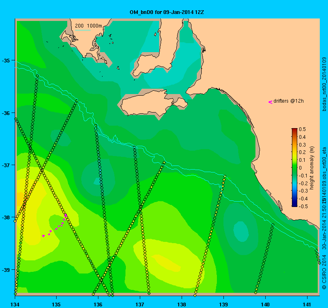The width and height of the screenshot is (328, 308).
Task: Click the magenta drifter arrow legend symbol
Action: pos(270,102)
